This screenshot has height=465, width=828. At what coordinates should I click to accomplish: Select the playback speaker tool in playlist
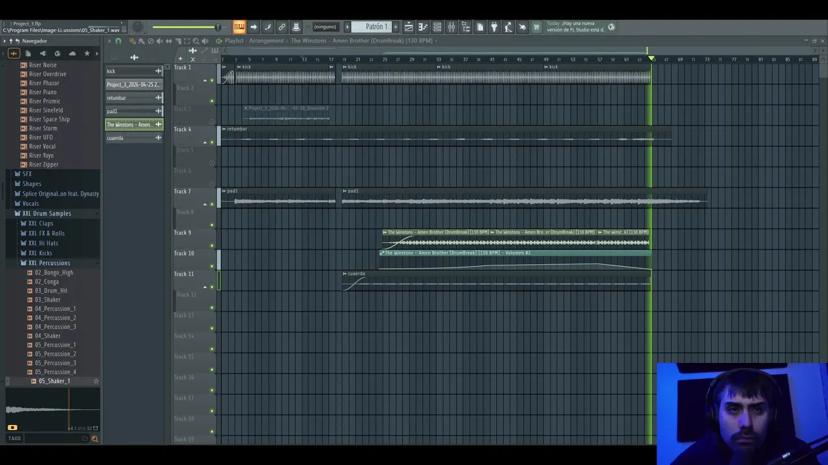pos(205,41)
